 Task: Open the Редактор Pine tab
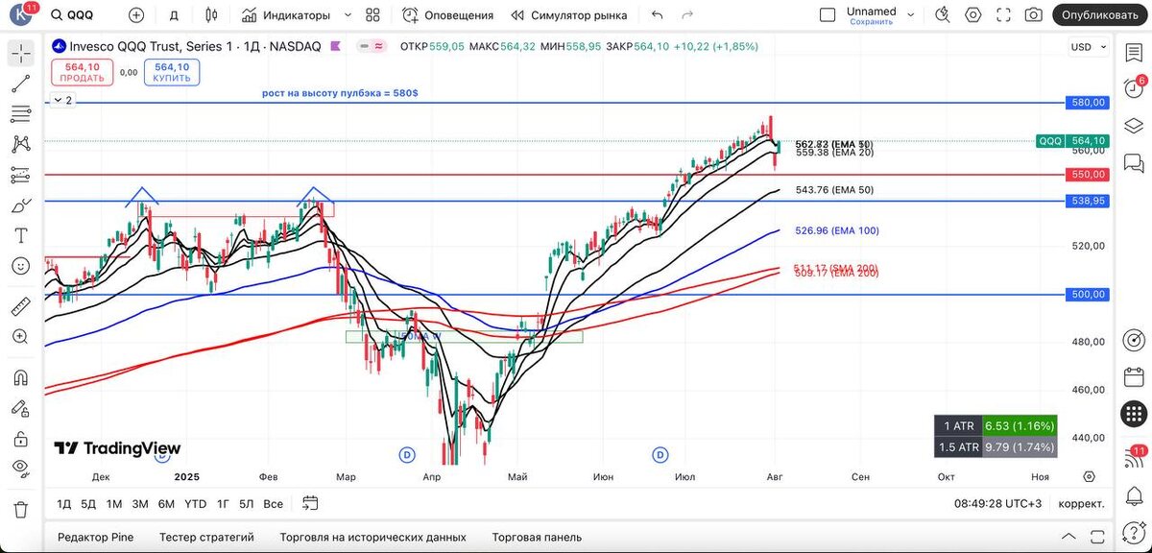click(x=95, y=538)
